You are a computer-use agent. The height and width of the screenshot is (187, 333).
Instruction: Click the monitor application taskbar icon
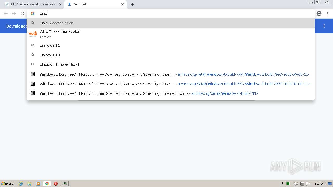65,184
